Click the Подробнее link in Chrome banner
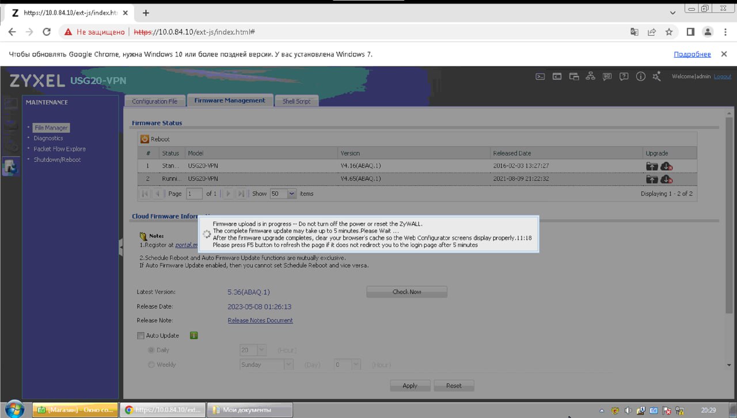This screenshot has width=737, height=418. (692, 54)
